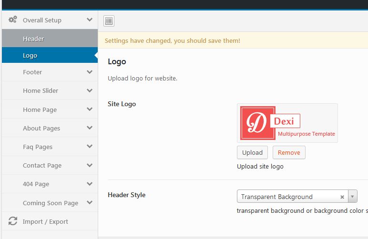
Task: Open the Header submenu item
Action: click(33, 39)
